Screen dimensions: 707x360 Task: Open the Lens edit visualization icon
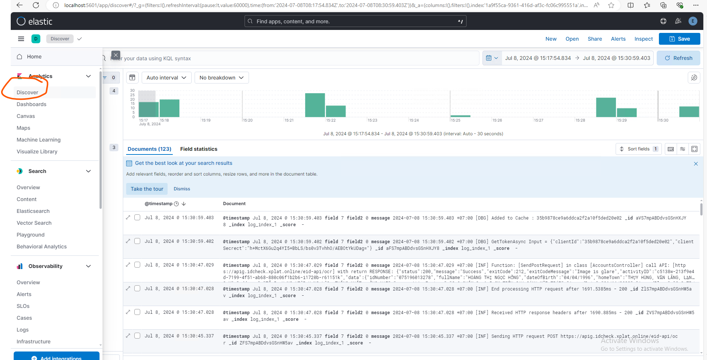tap(694, 78)
